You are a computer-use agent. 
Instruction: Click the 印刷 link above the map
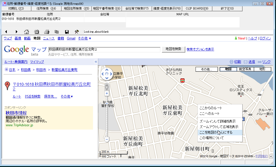(x=238, y=62)
